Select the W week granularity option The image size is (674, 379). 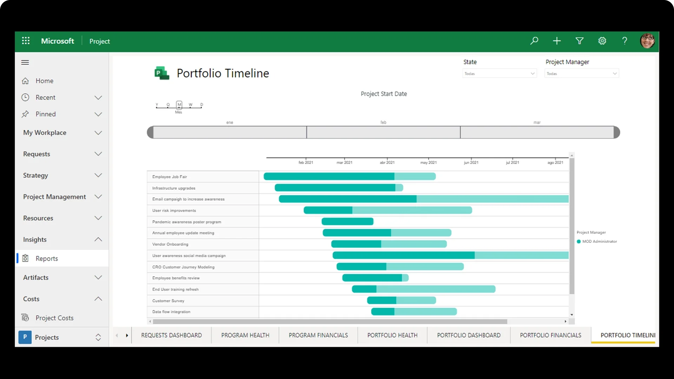tap(191, 105)
